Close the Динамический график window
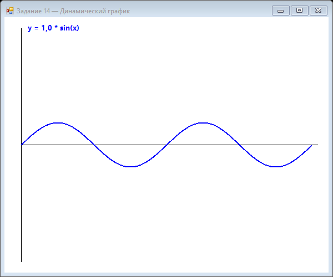The height and width of the screenshot is (277, 333). pos(319,11)
